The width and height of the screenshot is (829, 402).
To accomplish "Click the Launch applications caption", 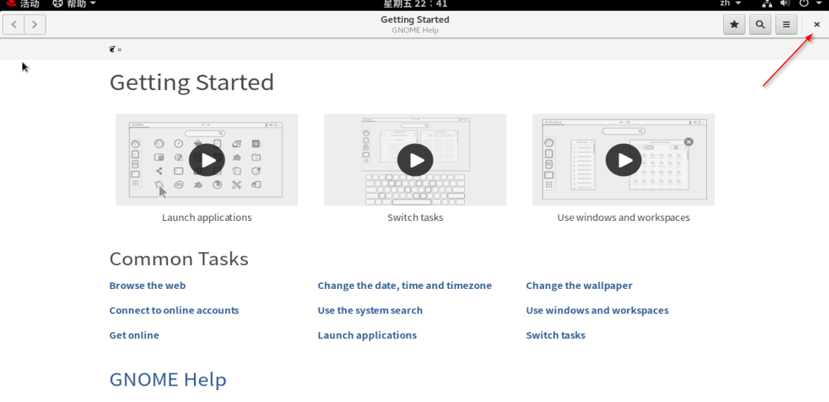I will tap(207, 217).
